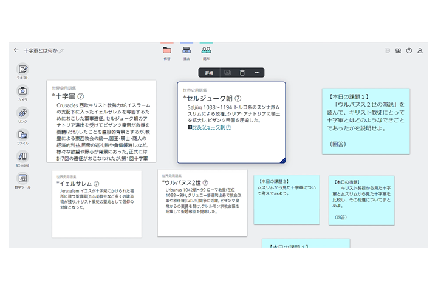Edit the title with the pencil icon
The height and width of the screenshot is (291, 438).
click(x=61, y=51)
